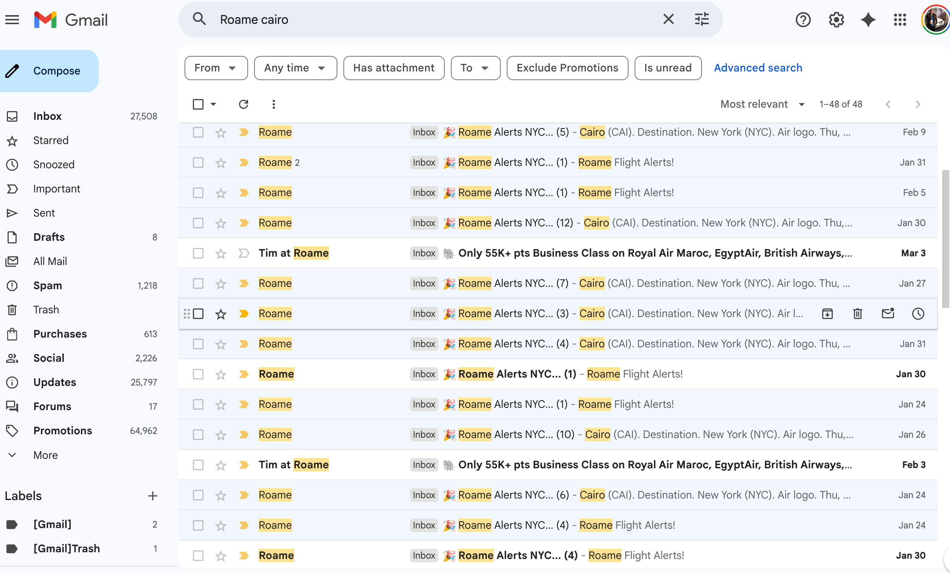
Task: Open the Gemini AI assistant
Action: coord(868,20)
